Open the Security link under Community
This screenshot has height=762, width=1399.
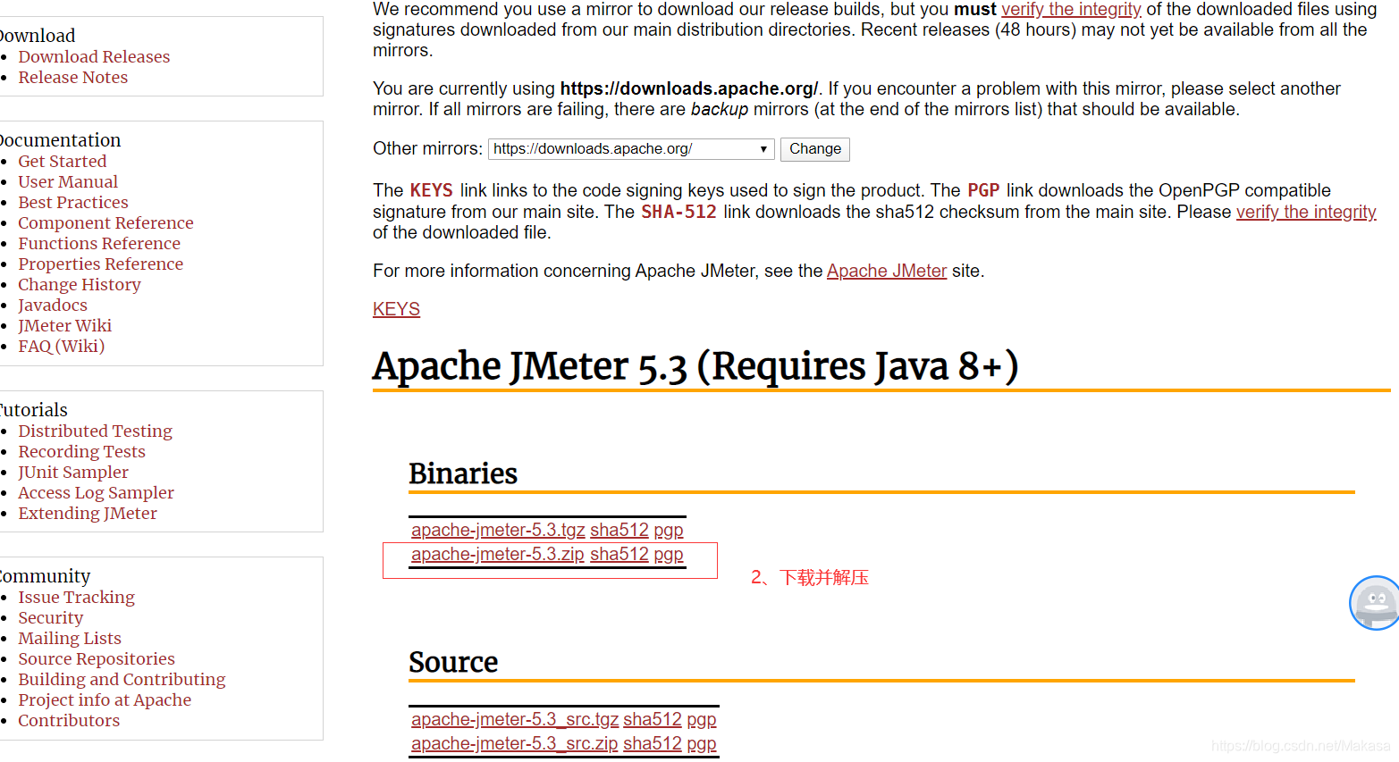[50, 617]
